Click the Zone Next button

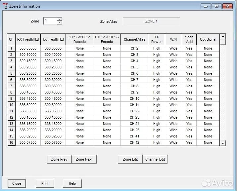84,159
